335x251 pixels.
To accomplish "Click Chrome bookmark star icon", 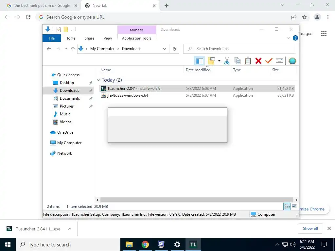I will click(x=304, y=17).
